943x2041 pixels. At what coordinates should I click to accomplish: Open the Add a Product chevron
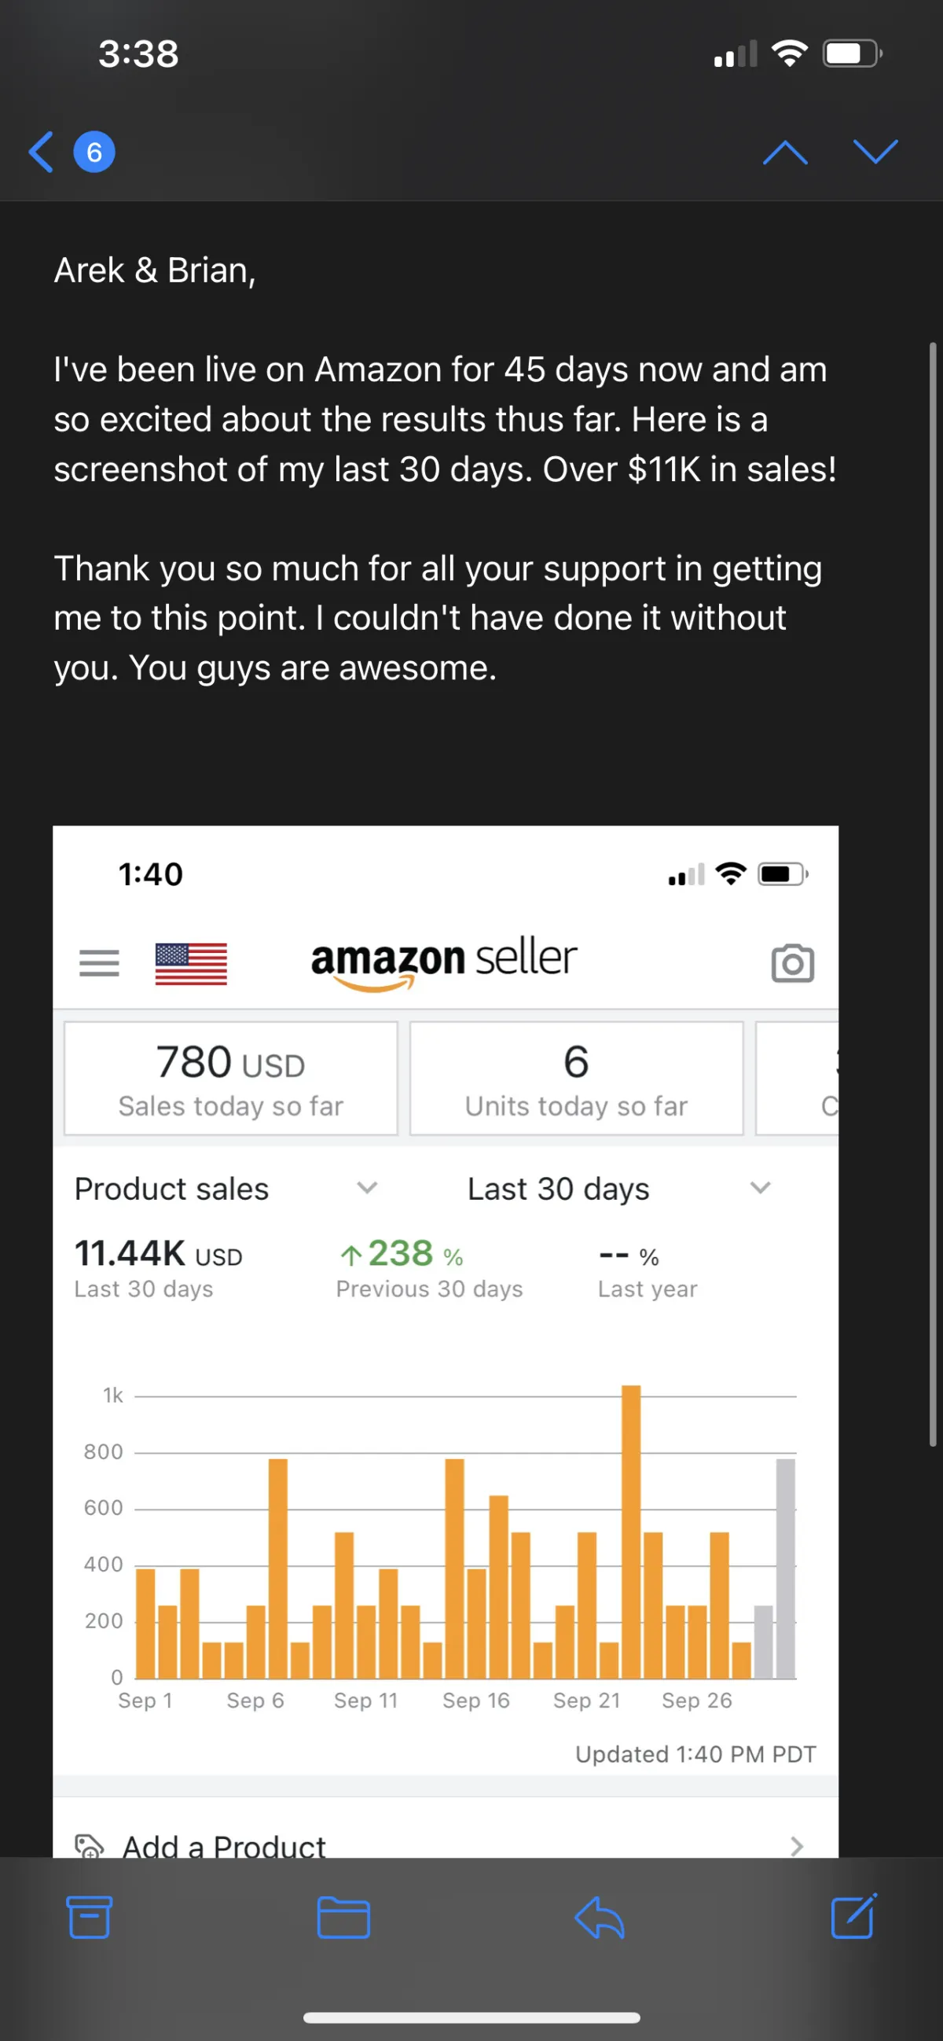(x=797, y=1846)
